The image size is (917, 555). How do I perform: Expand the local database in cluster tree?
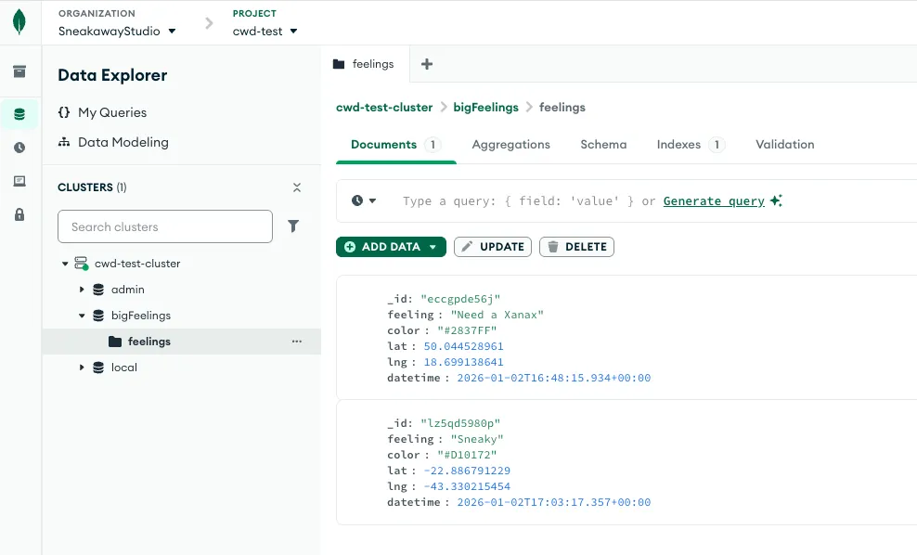(x=82, y=367)
